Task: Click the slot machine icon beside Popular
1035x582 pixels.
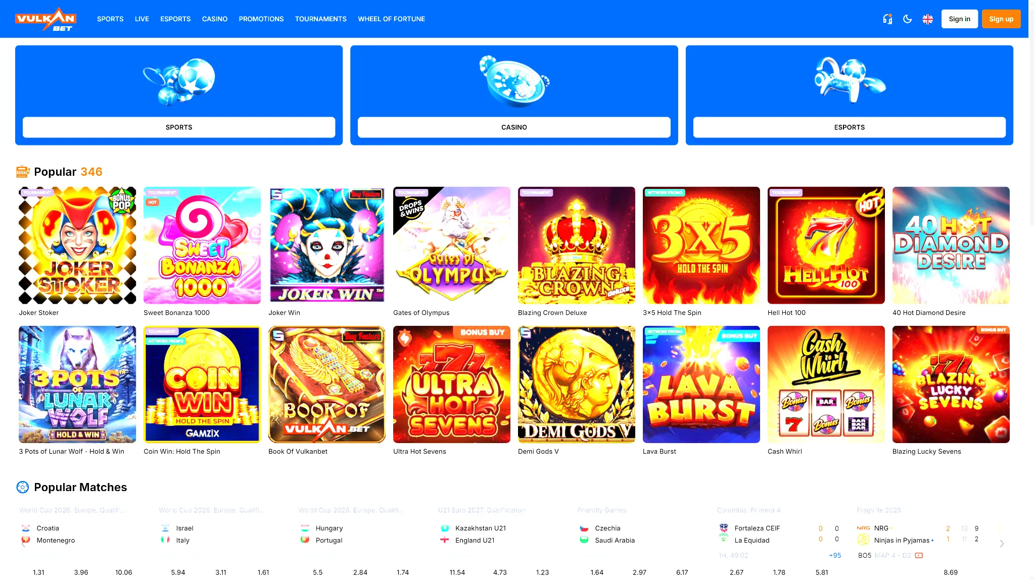Action: pyautogui.click(x=23, y=172)
